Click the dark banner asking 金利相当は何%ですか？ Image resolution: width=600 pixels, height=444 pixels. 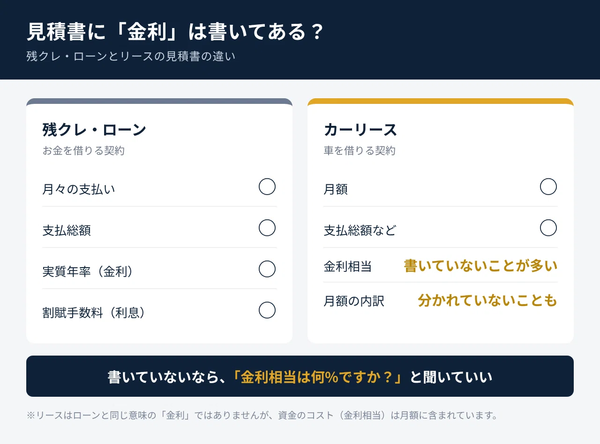pyautogui.click(x=300, y=376)
